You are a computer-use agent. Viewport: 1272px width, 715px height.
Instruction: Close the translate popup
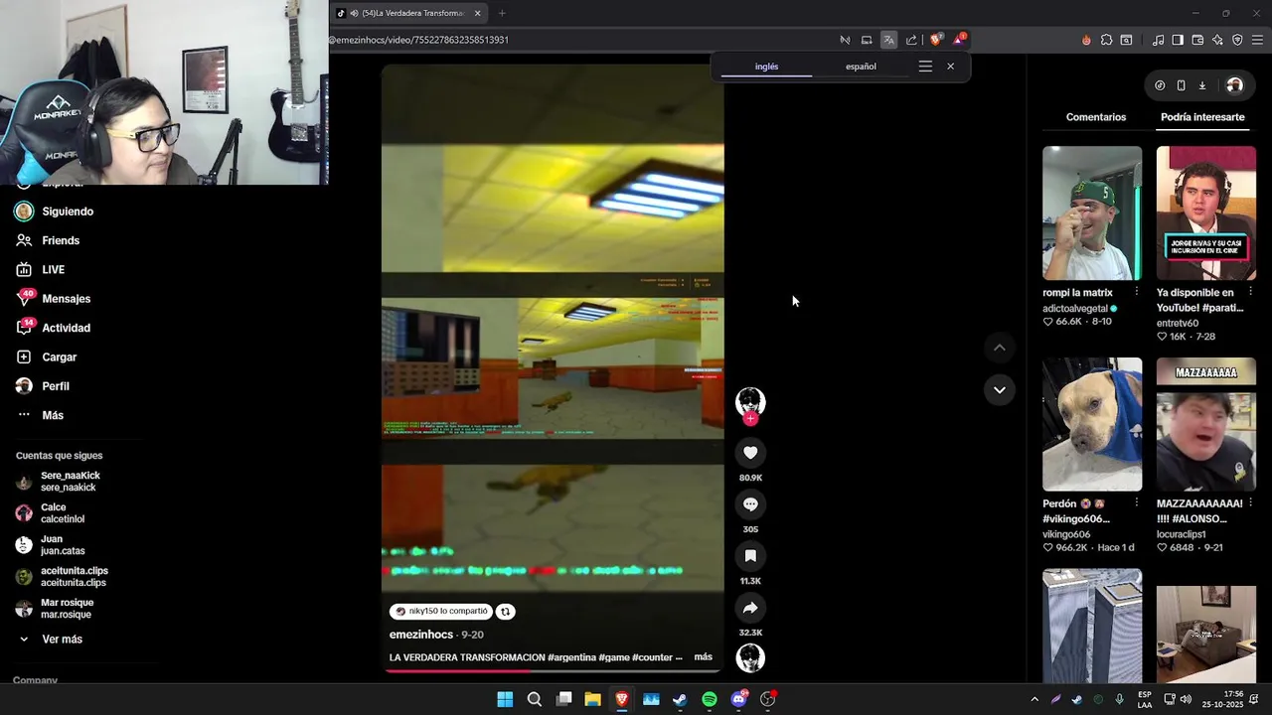950,67
